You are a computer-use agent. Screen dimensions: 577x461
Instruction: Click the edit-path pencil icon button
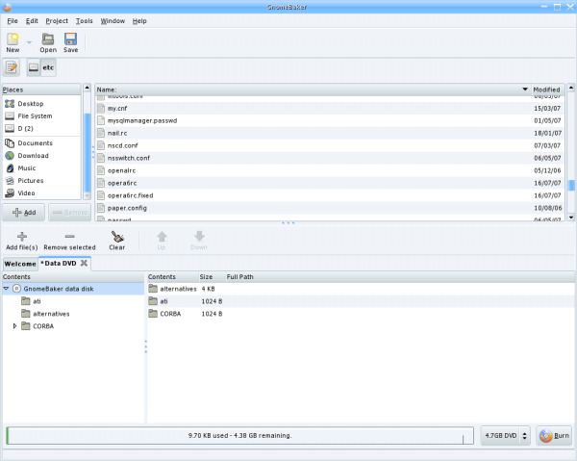click(12, 67)
